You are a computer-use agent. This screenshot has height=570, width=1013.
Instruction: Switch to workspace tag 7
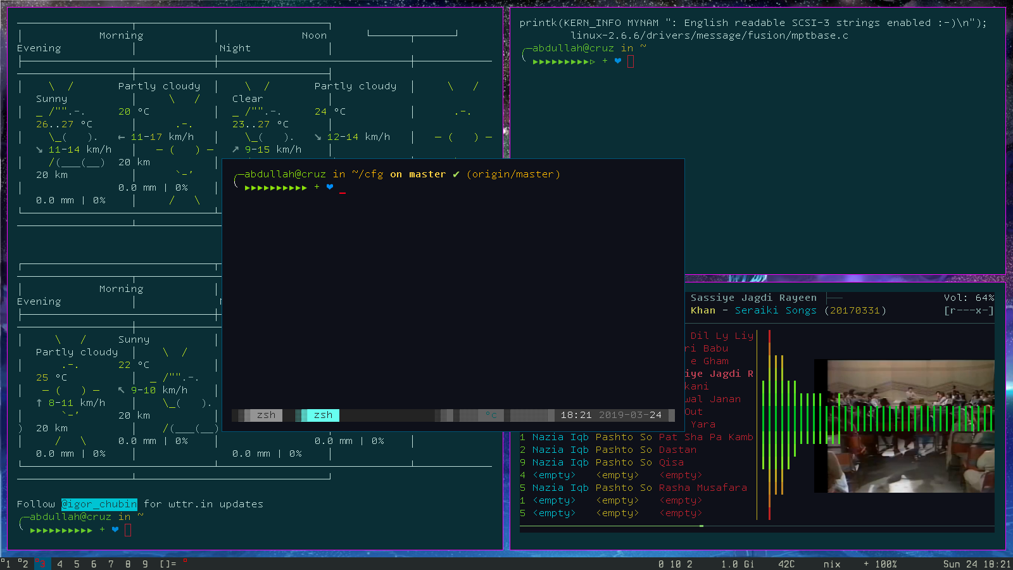111,564
